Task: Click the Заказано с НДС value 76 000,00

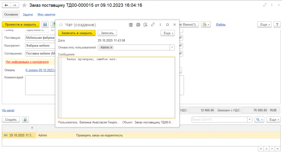Action: click(255, 110)
